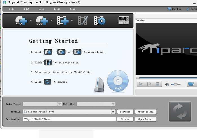Image resolution: width=197 pixels, height=138 pixels.
Task: Start conversion with the big Convert button
Action: 180,111
